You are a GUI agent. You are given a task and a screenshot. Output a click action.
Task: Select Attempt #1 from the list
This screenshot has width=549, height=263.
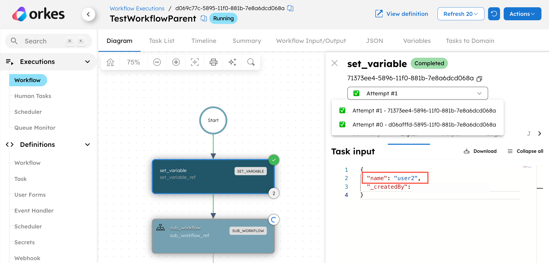pos(417,110)
